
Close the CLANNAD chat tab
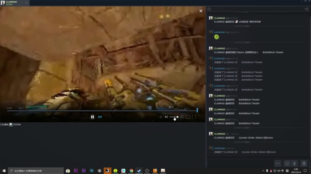(27, 3)
